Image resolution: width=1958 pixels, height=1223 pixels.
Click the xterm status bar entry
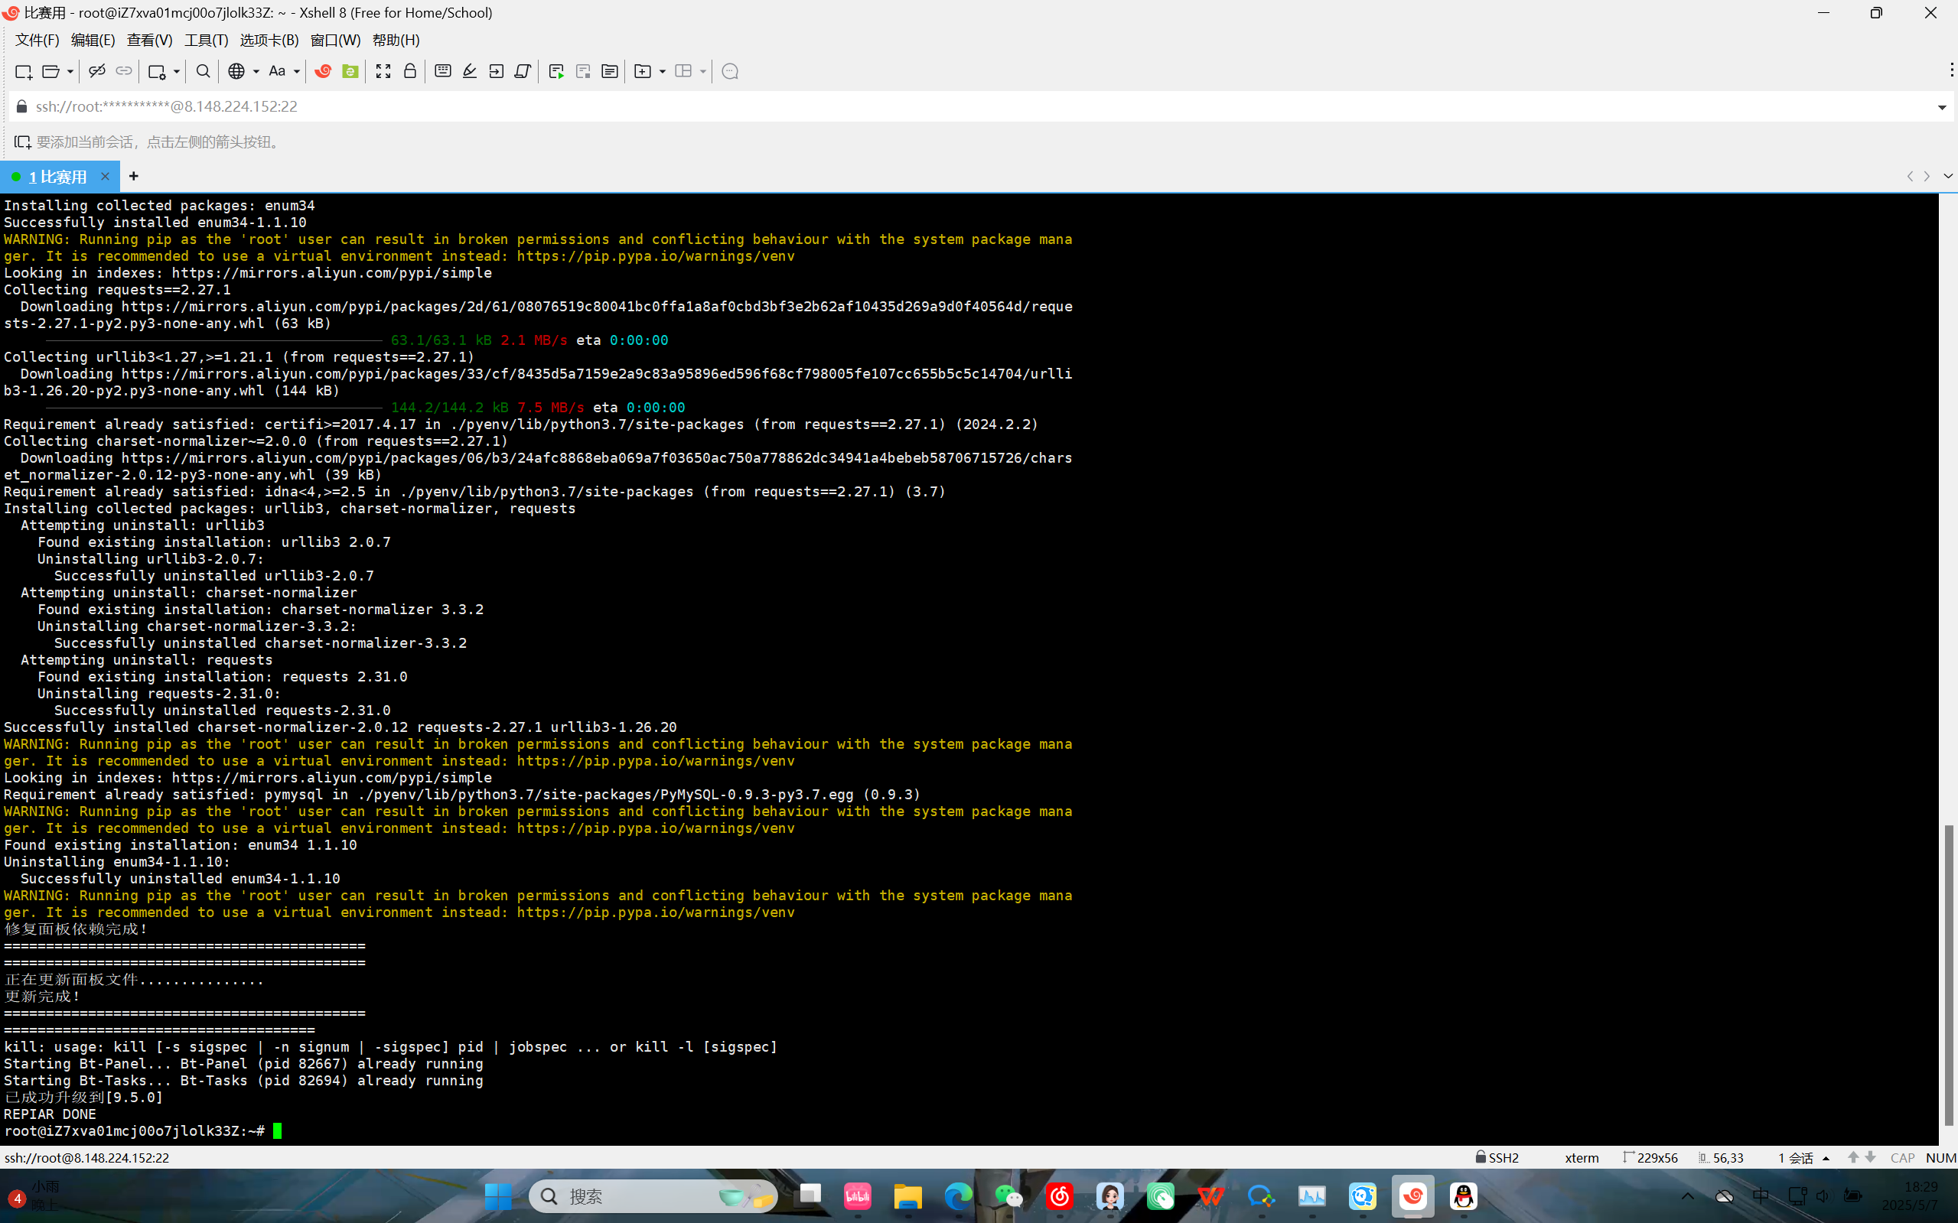tap(1582, 1157)
